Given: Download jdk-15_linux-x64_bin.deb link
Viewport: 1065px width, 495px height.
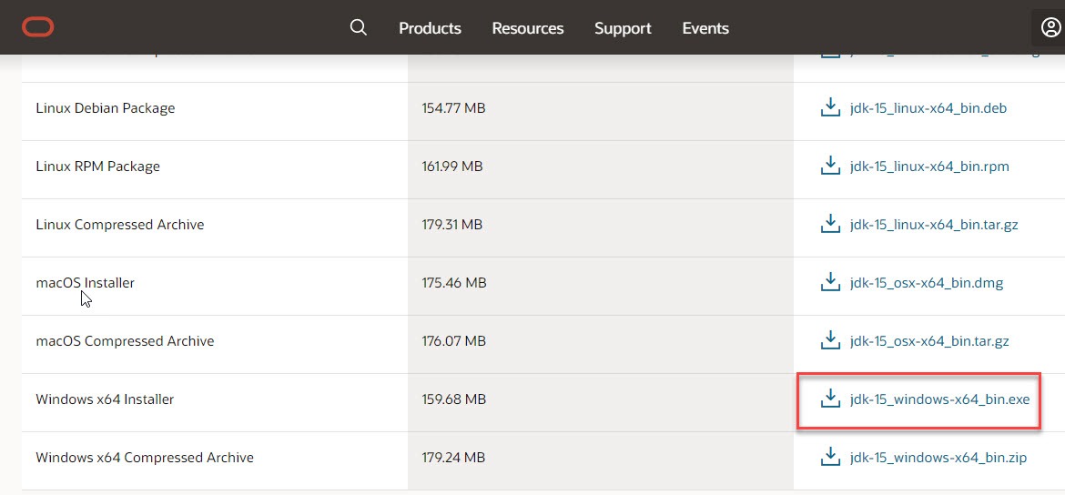Looking at the screenshot, I should [928, 108].
